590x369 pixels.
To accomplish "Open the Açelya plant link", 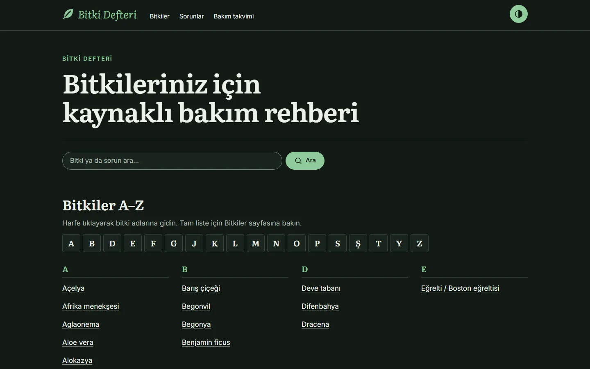I will 73,288.
